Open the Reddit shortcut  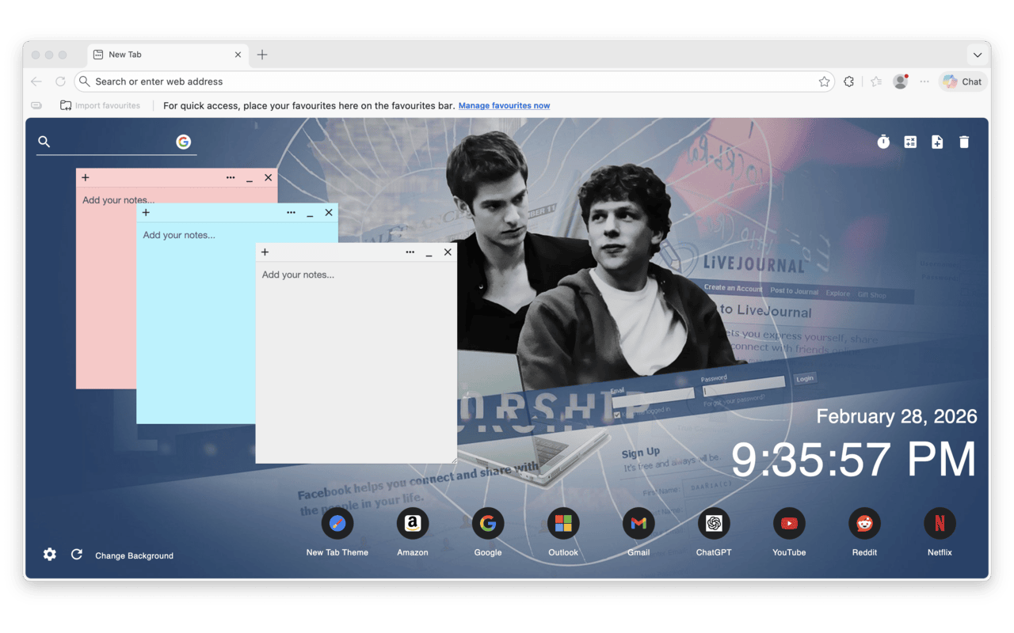(864, 523)
